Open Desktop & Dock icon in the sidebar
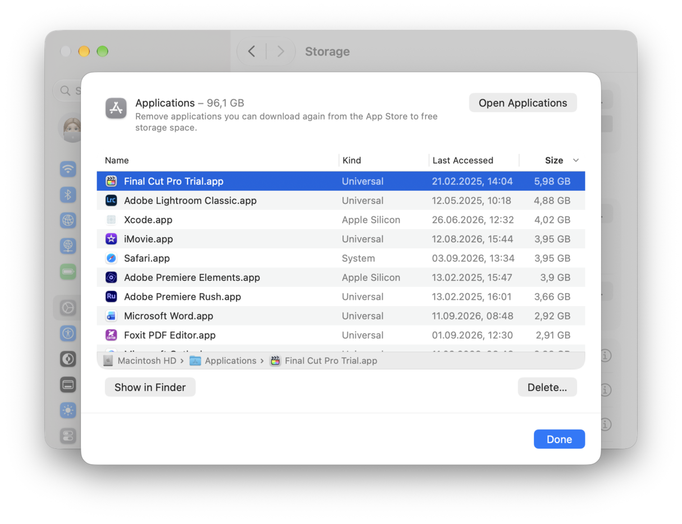 click(68, 385)
